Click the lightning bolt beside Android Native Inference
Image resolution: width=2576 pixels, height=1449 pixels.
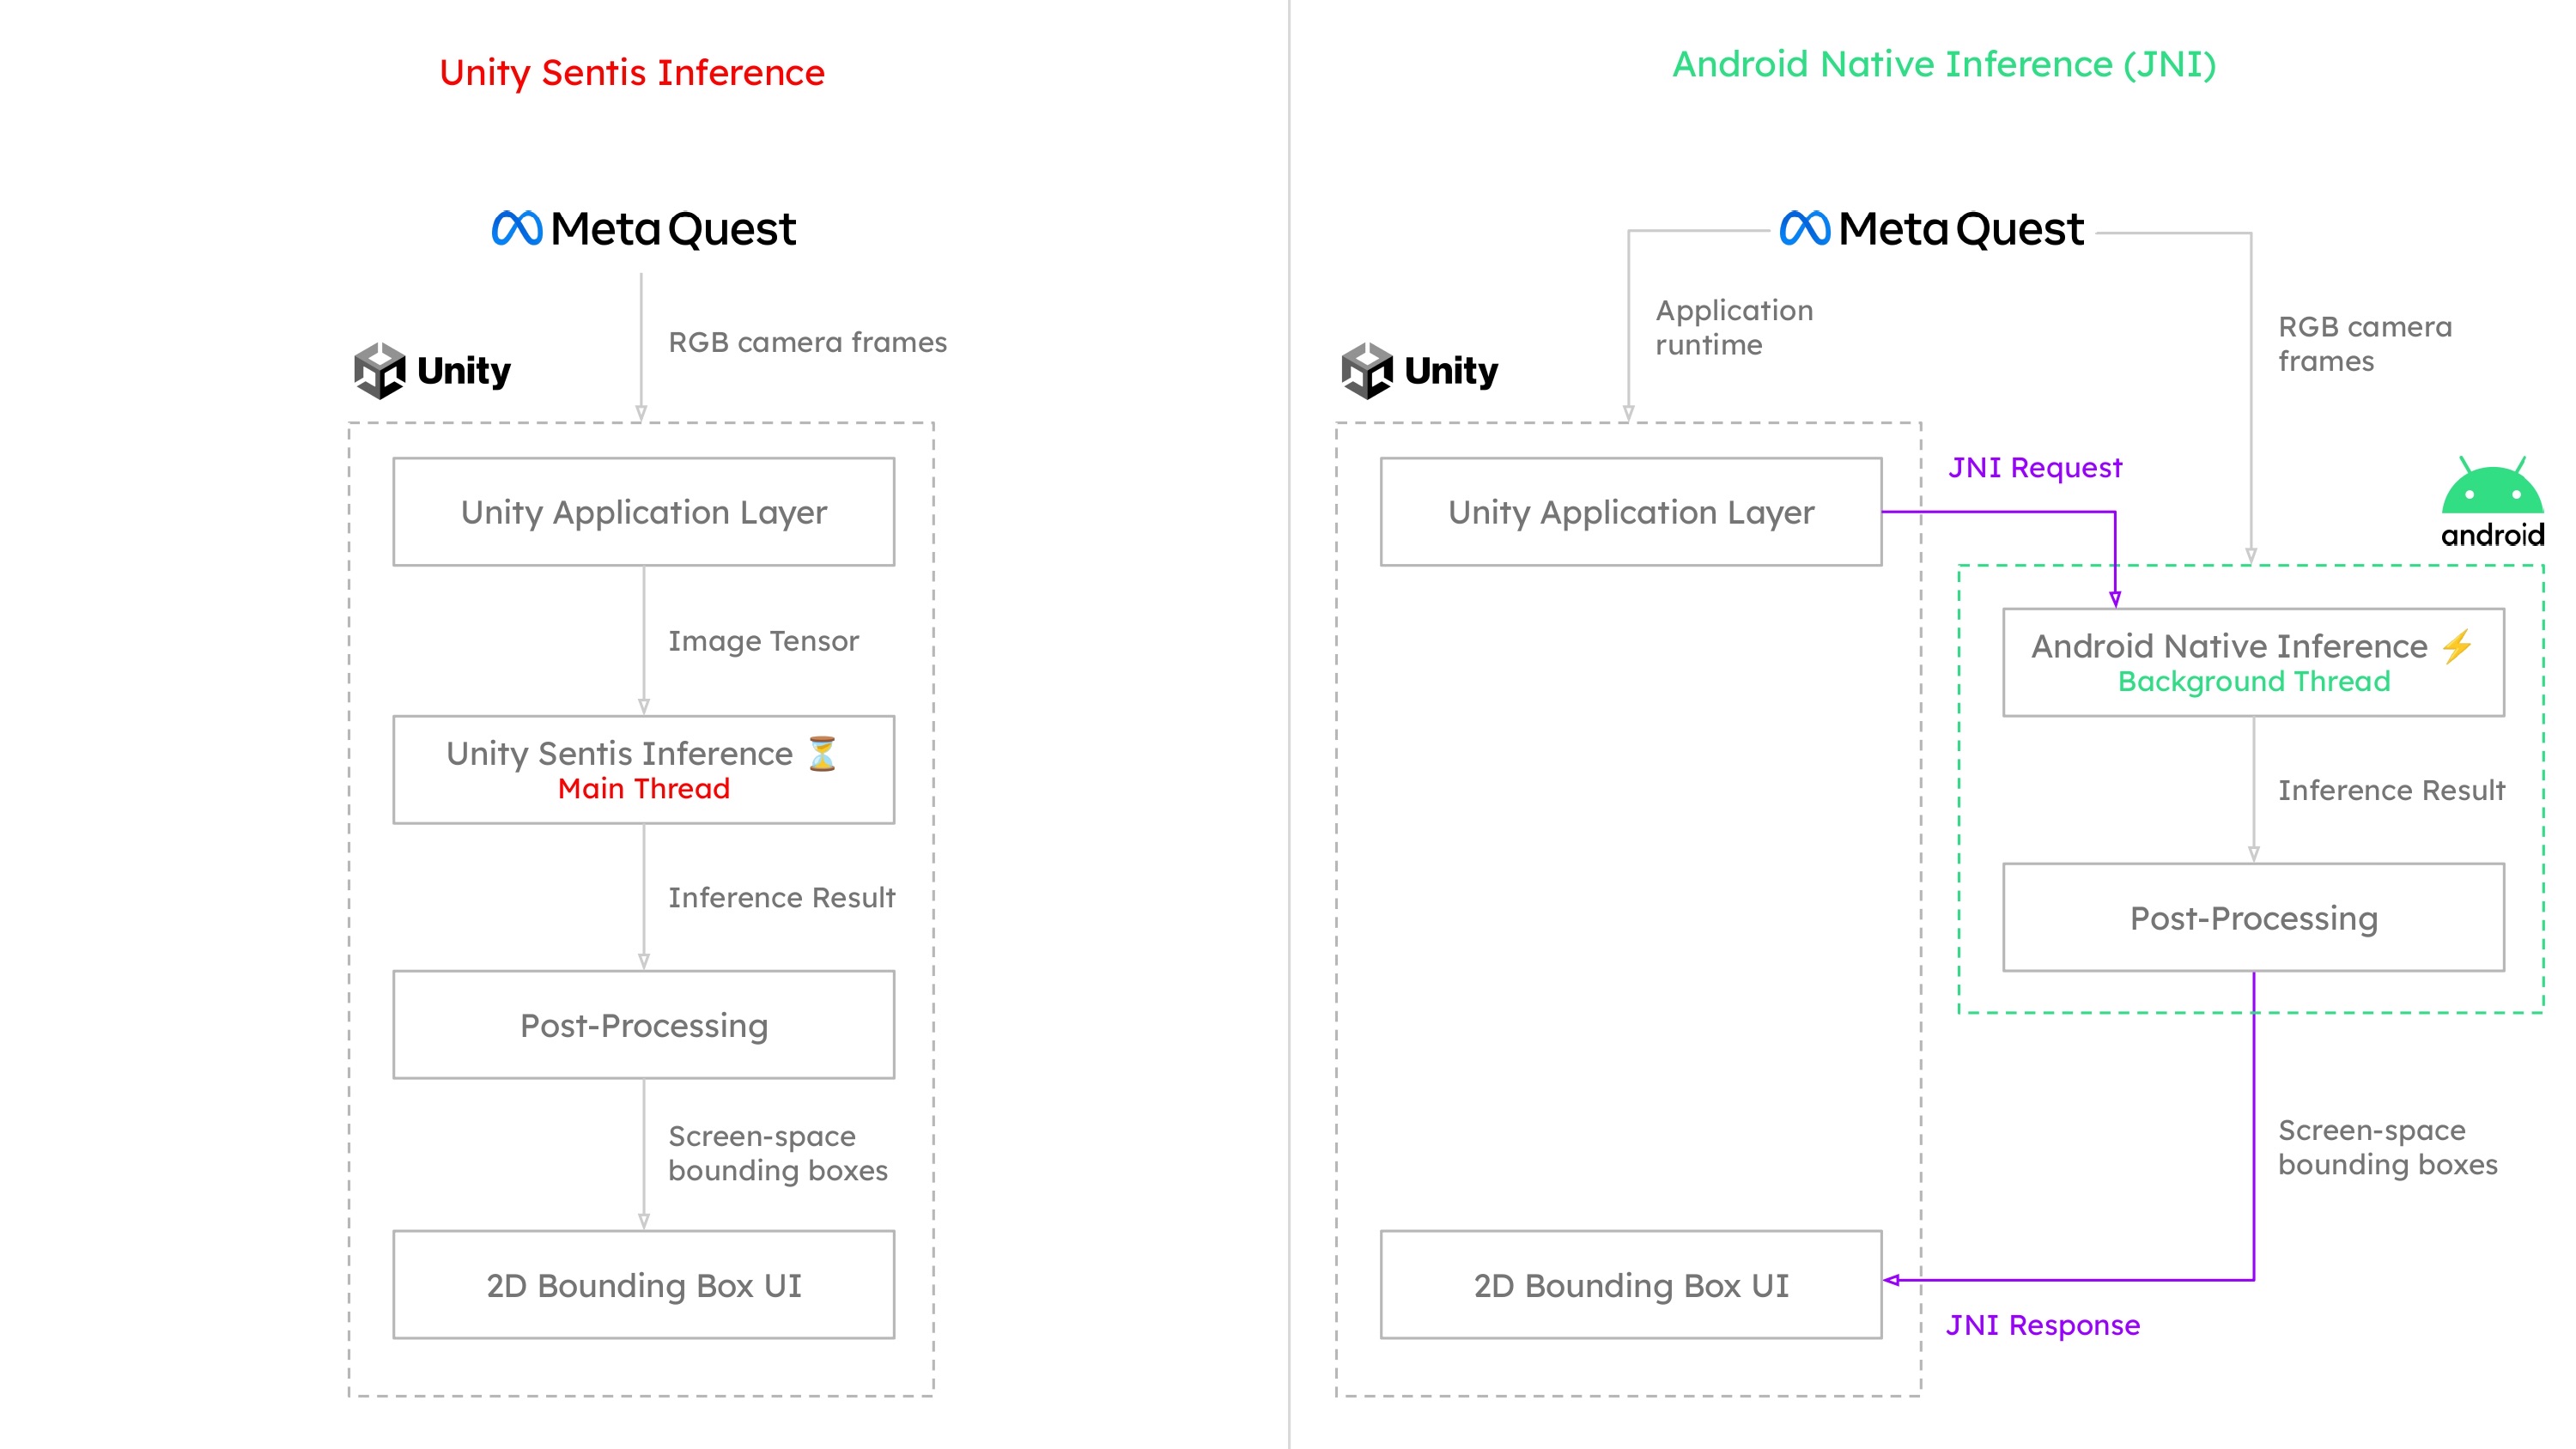2457,645
